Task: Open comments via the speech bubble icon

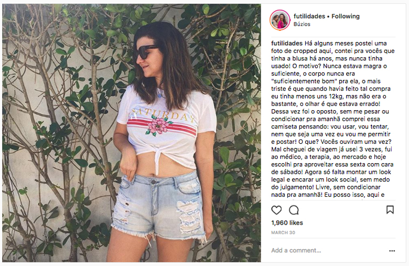Action: click(294, 210)
